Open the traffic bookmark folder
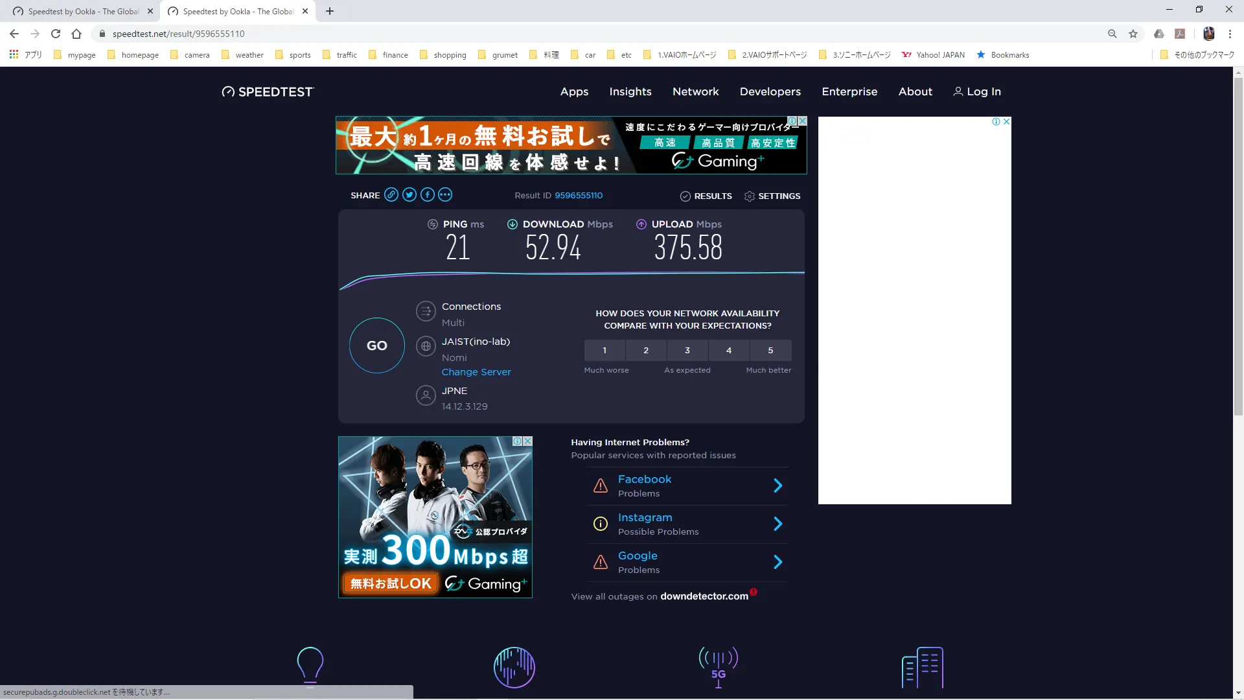This screenshot has height=700, width=1244. click(340, 55)
